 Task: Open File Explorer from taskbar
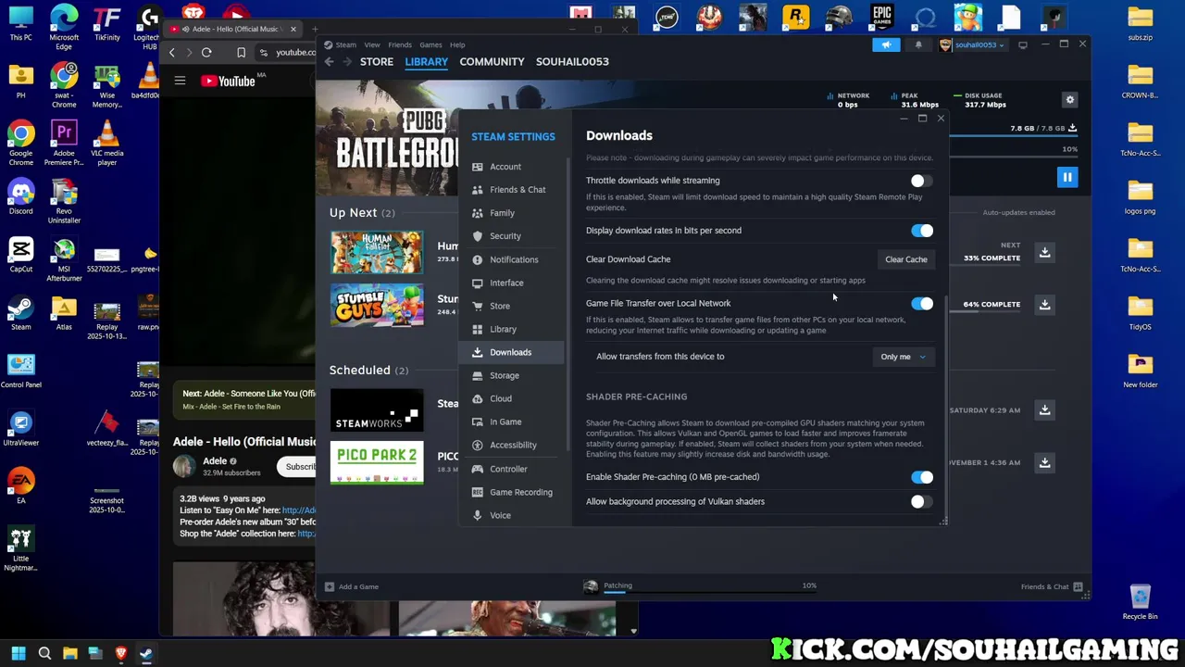[x=69, y=654]
